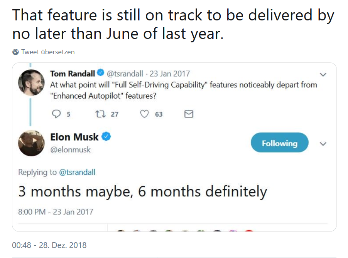Toggle the Following button for Elon Musk
This screenshot has height=258, width=348.
[279, 143]
